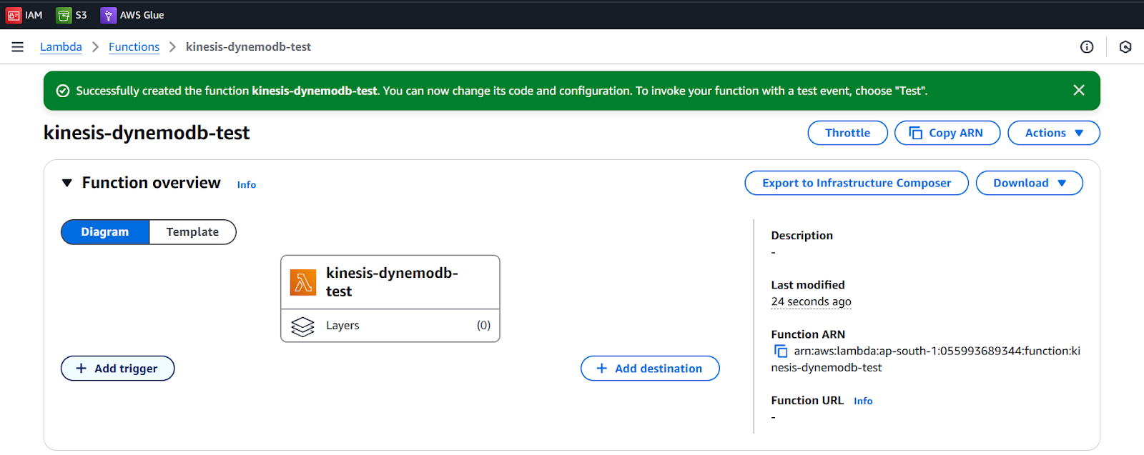Image resolution: width=1144 pixels, height=455 pixels.
Task: Open the tutorials panel hexagon icon
Action: 1125,47
